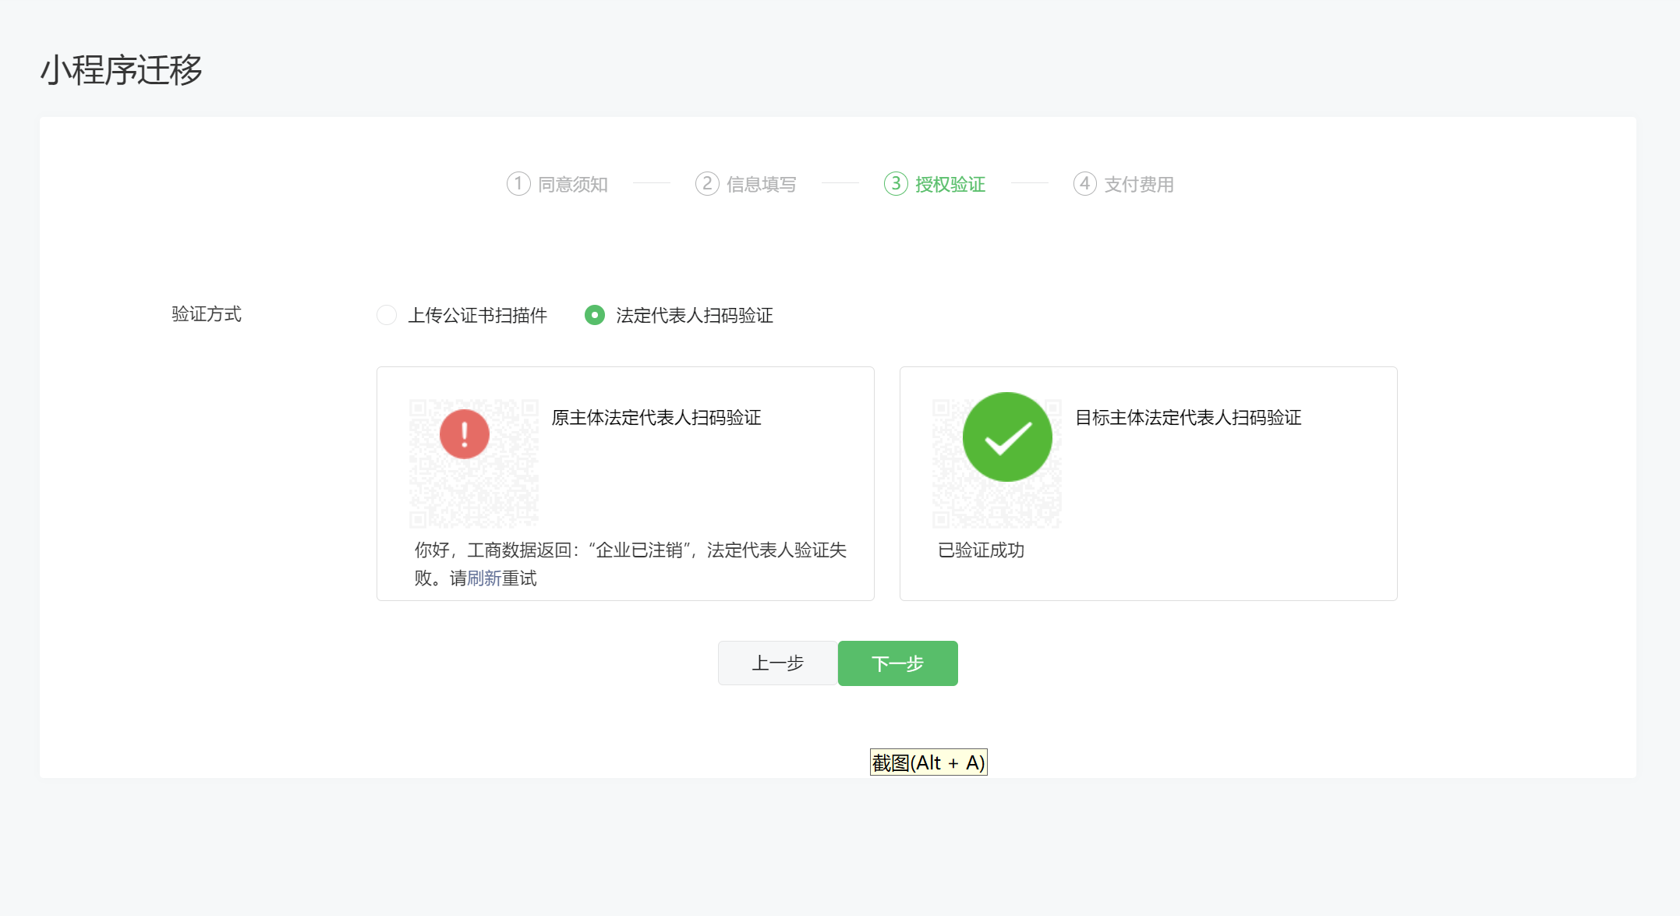The width and height of the screenshot is (1680, 916).
Task: Click step 2 circle number icon
Action: 707,184
